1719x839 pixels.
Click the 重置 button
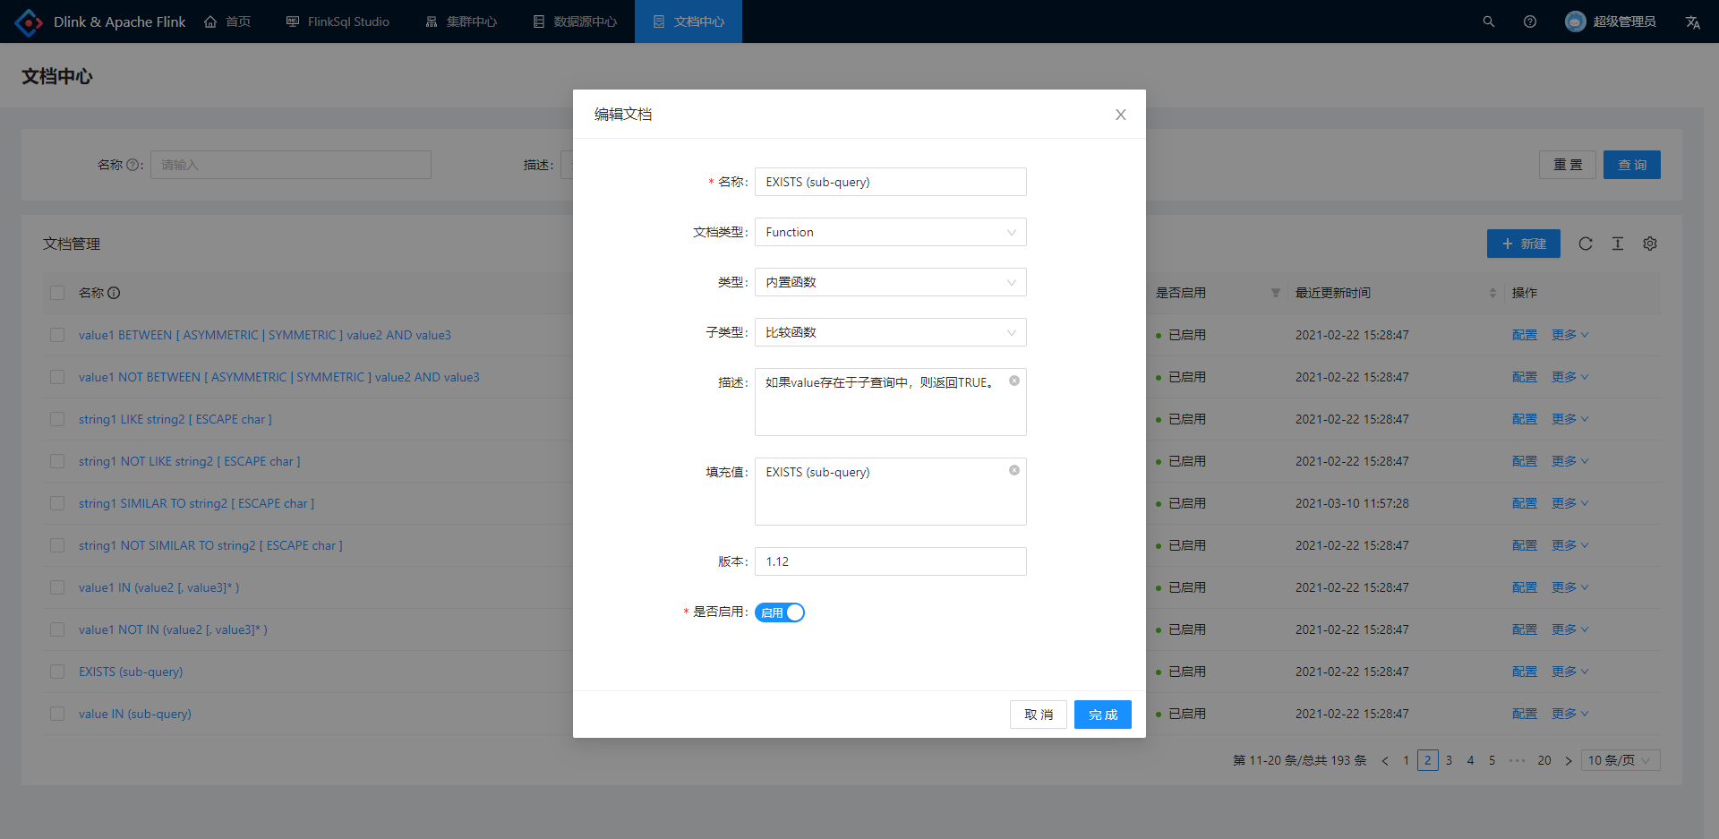[1568, 165]
